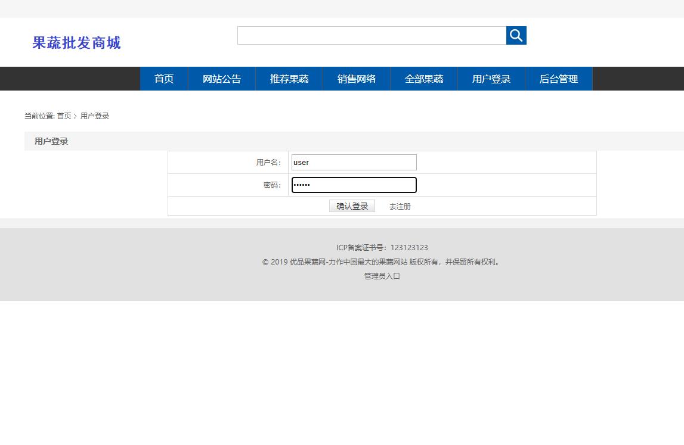This screenshot has width=684, height=445.
Task: Click the username input containing 'user'
Action: (x=354, y=162)
